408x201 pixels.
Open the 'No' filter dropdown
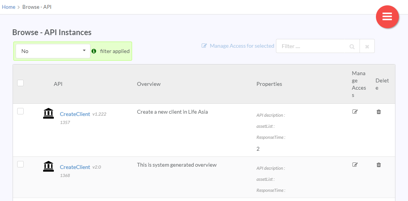tap(53, 51)
